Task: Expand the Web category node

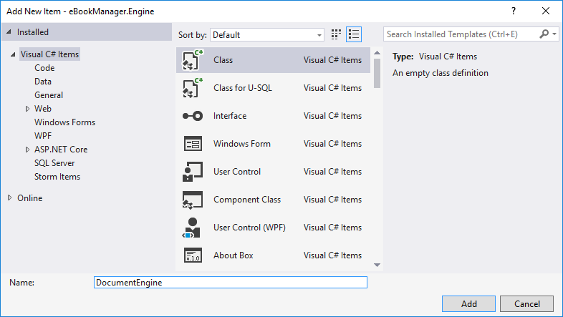Action: coord(27,109)
